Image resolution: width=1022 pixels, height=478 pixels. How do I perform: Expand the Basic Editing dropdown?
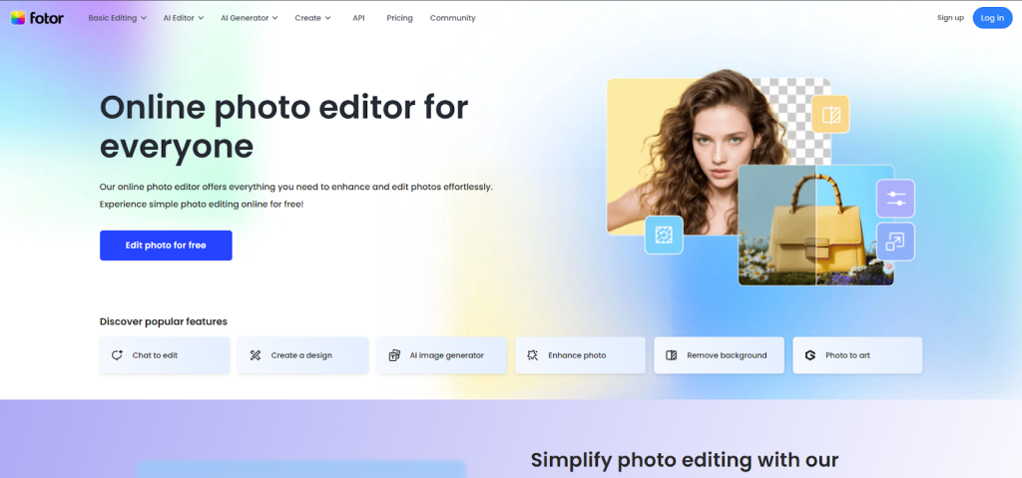coord(117,18)
